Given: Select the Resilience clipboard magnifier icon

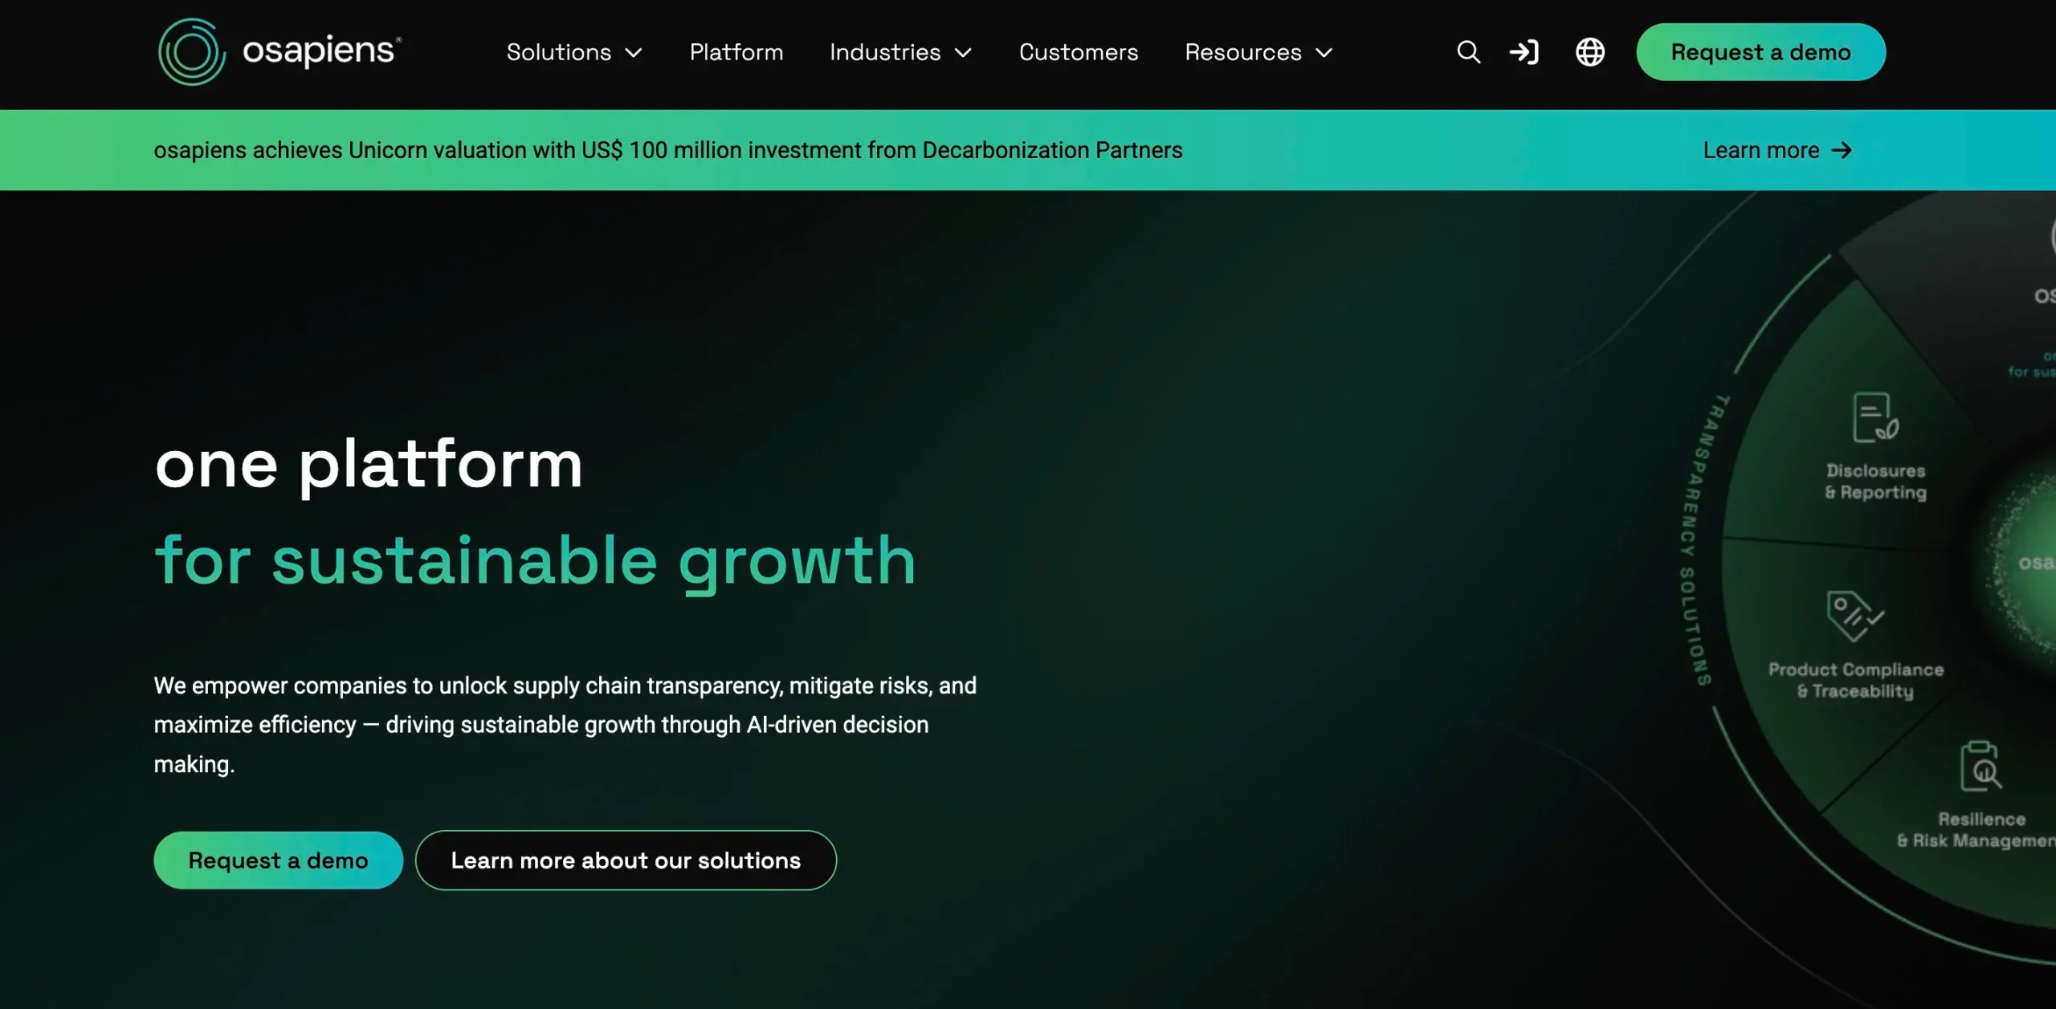Looking at the screenshot, I should pyautogui.click(x=1981, y=767).
